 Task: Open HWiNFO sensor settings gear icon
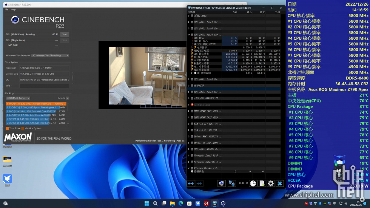tap(271, 183)
